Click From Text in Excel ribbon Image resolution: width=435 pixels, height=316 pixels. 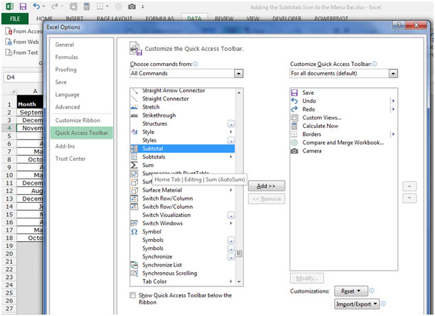point(22,52)
